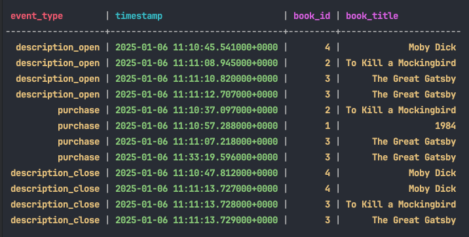Click the book_title column header
Screen dimensions: 469x237
(372, 16)
